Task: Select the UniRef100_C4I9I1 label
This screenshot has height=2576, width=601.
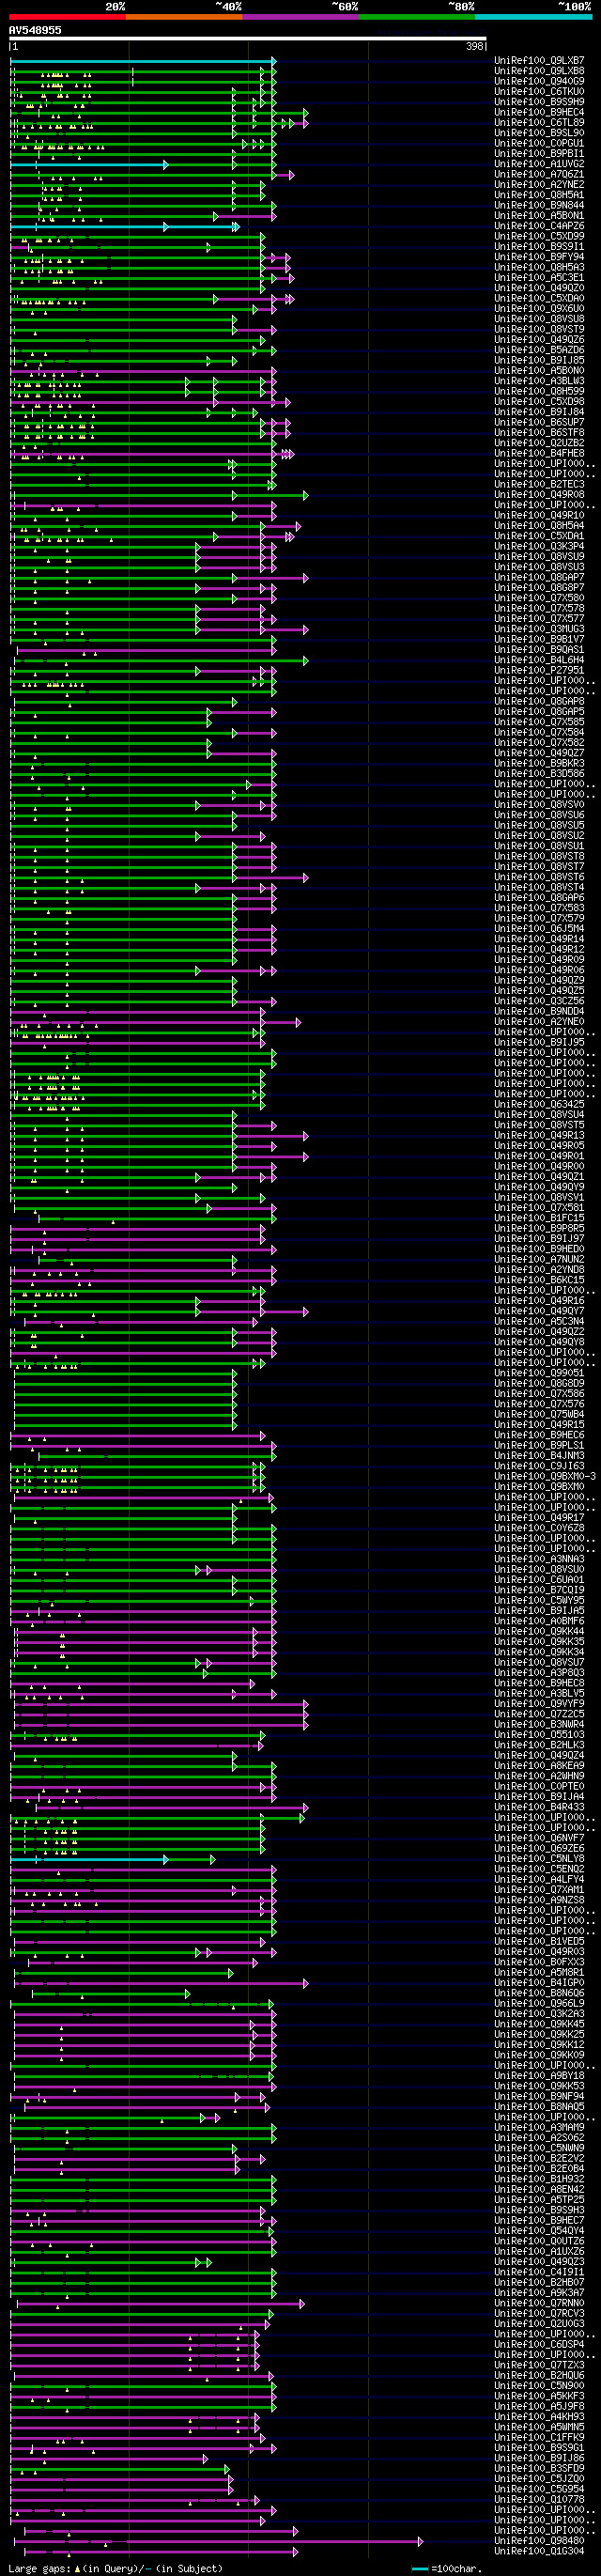Action: 539,2271
